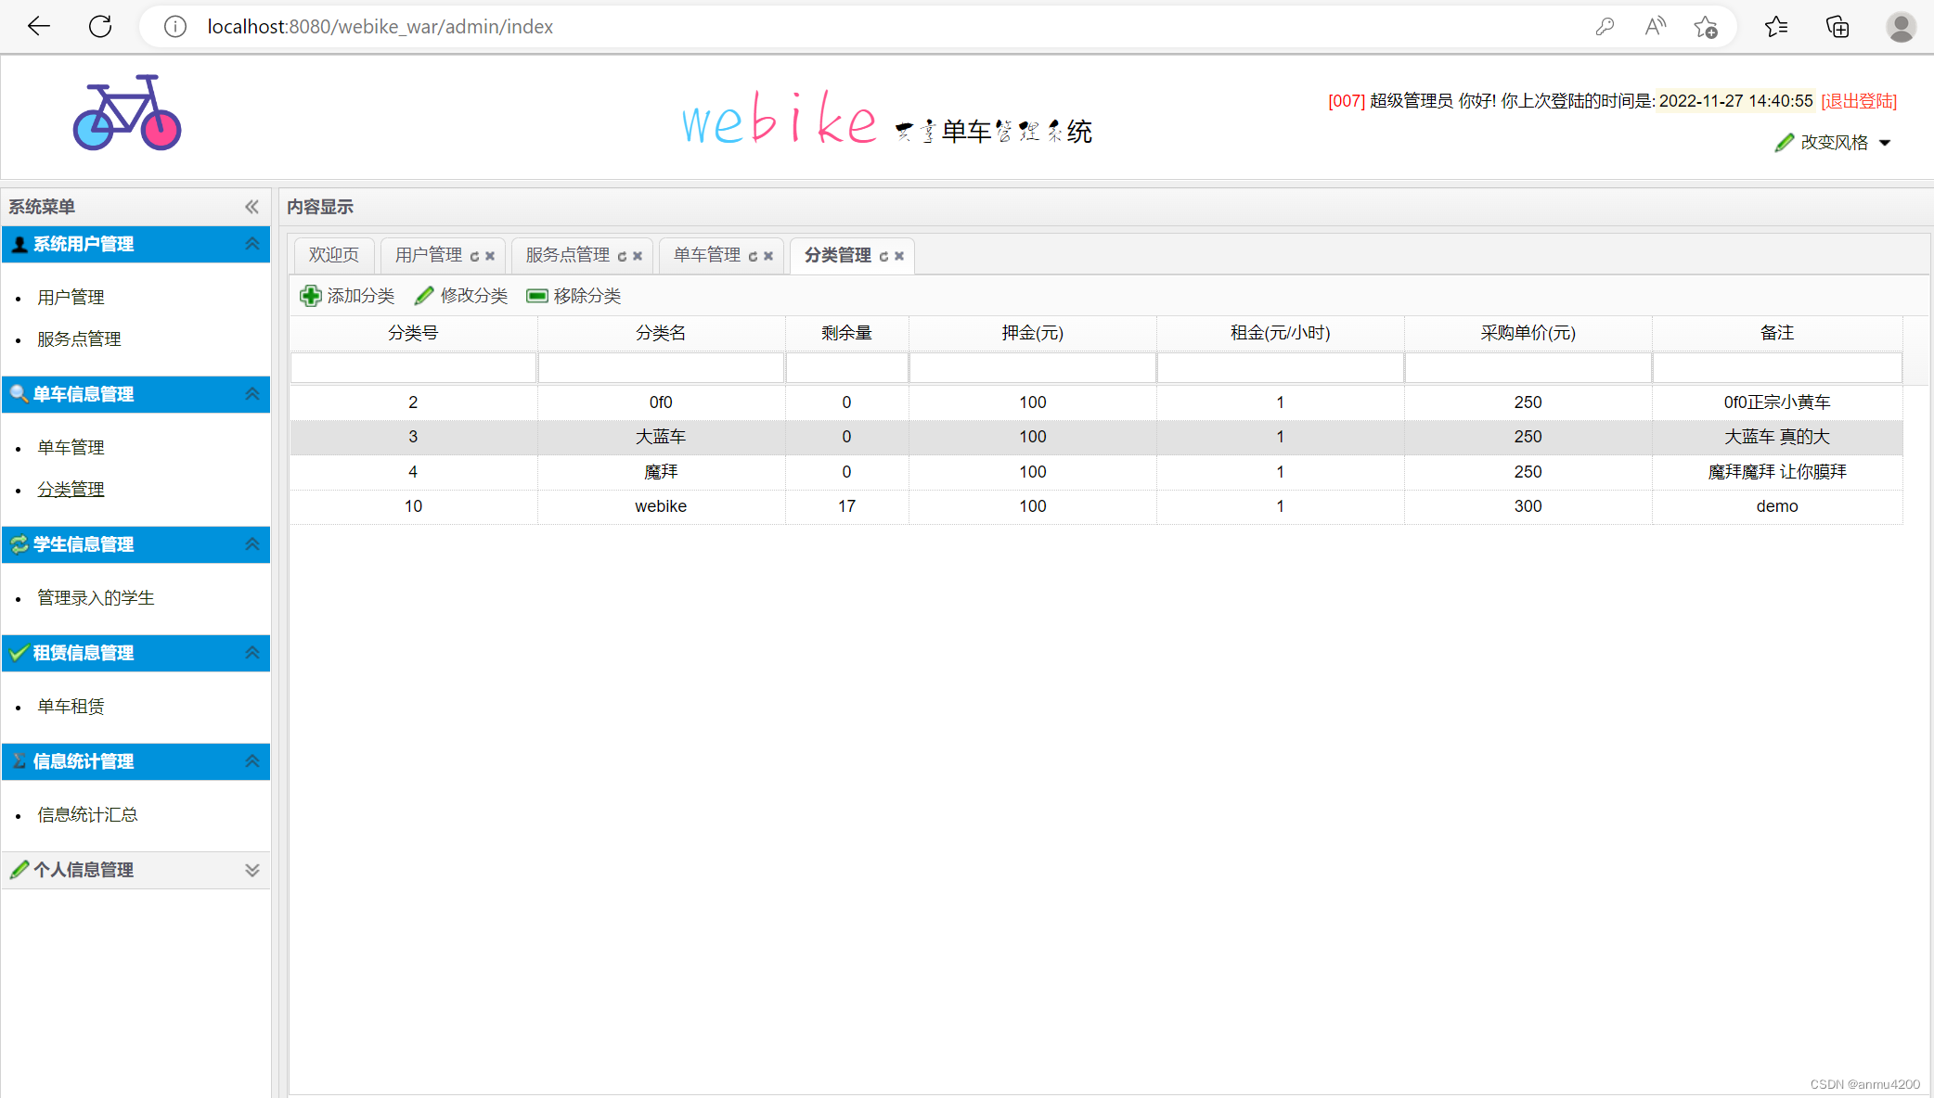Close the 服务点管理 tab

tap(638, 256)
